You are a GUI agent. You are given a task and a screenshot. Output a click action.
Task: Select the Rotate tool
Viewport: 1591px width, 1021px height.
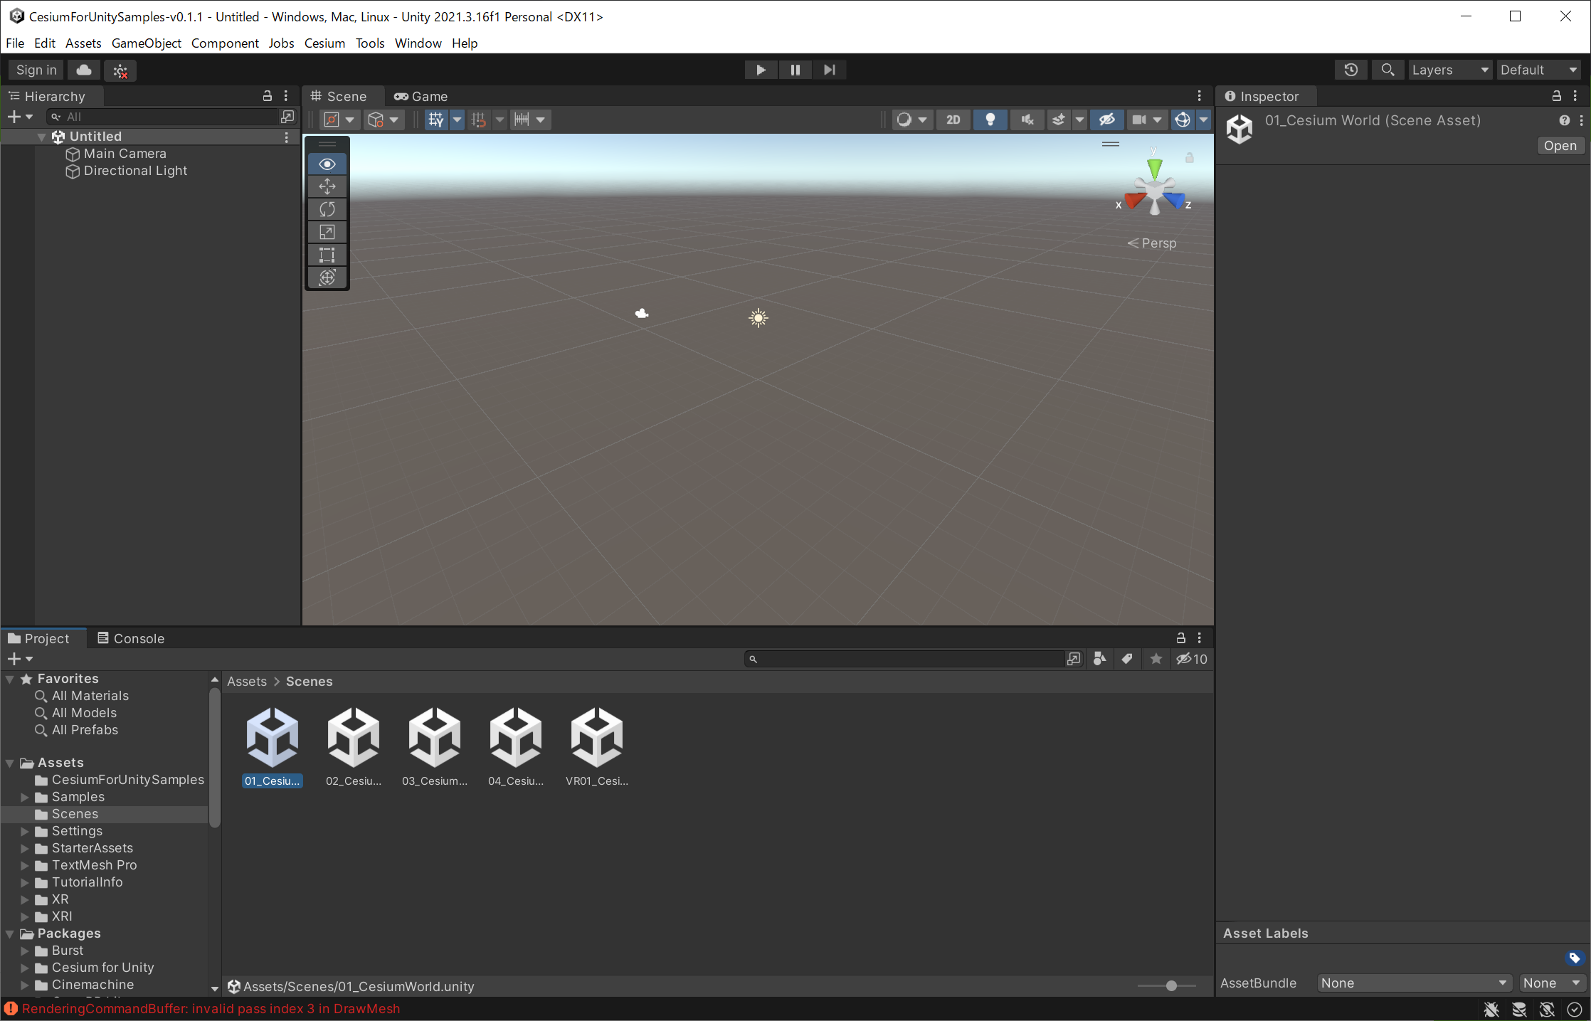point(327,209)
